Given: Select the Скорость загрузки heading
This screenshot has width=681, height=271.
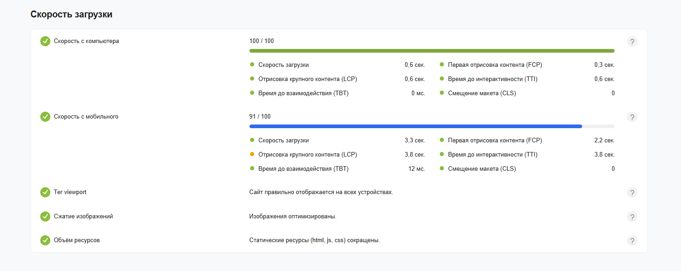Looking at the screenshot, I should tap(71, 15).
